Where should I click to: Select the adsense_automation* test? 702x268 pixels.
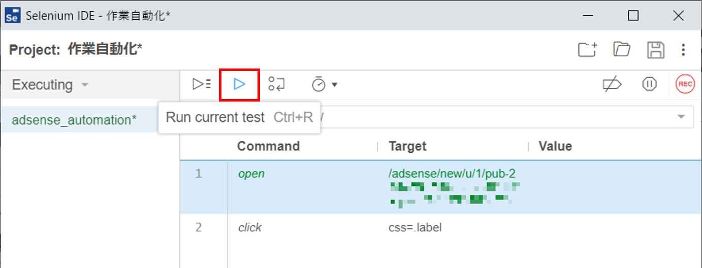(x=74, y=120)
